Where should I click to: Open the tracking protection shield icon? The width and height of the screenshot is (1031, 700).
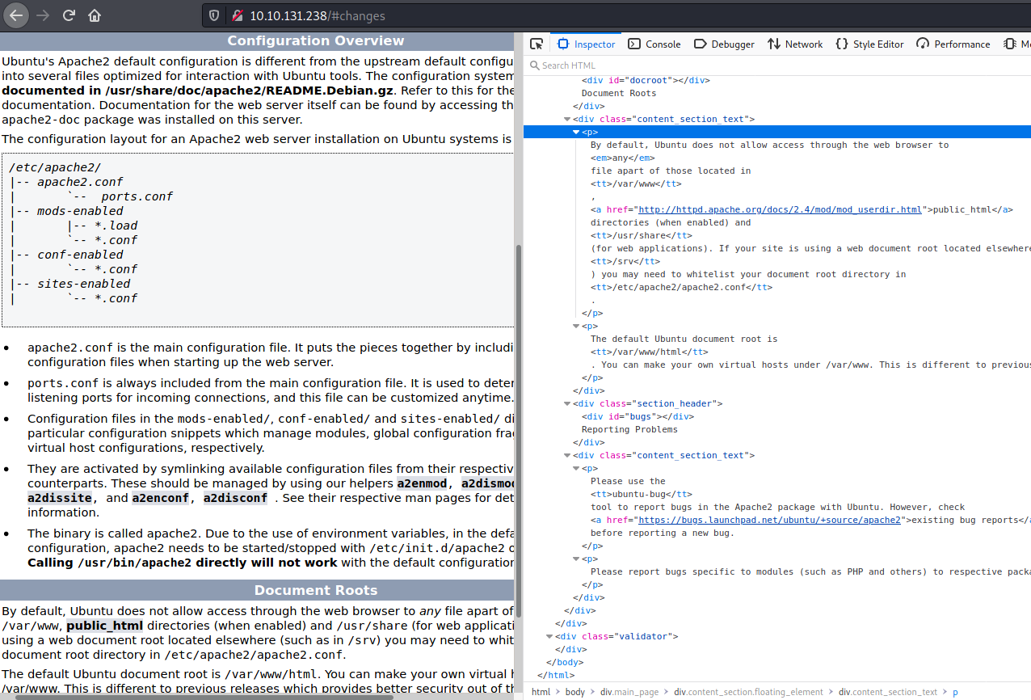213,15
